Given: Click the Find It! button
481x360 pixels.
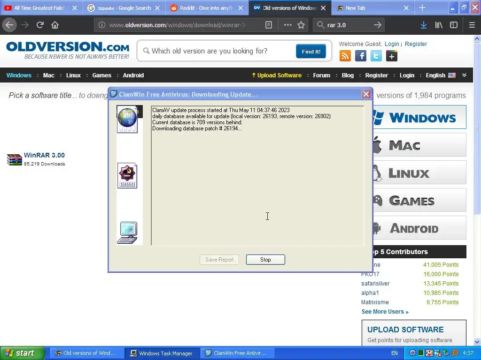Looking at the screenshot, I should pos(311,51).
